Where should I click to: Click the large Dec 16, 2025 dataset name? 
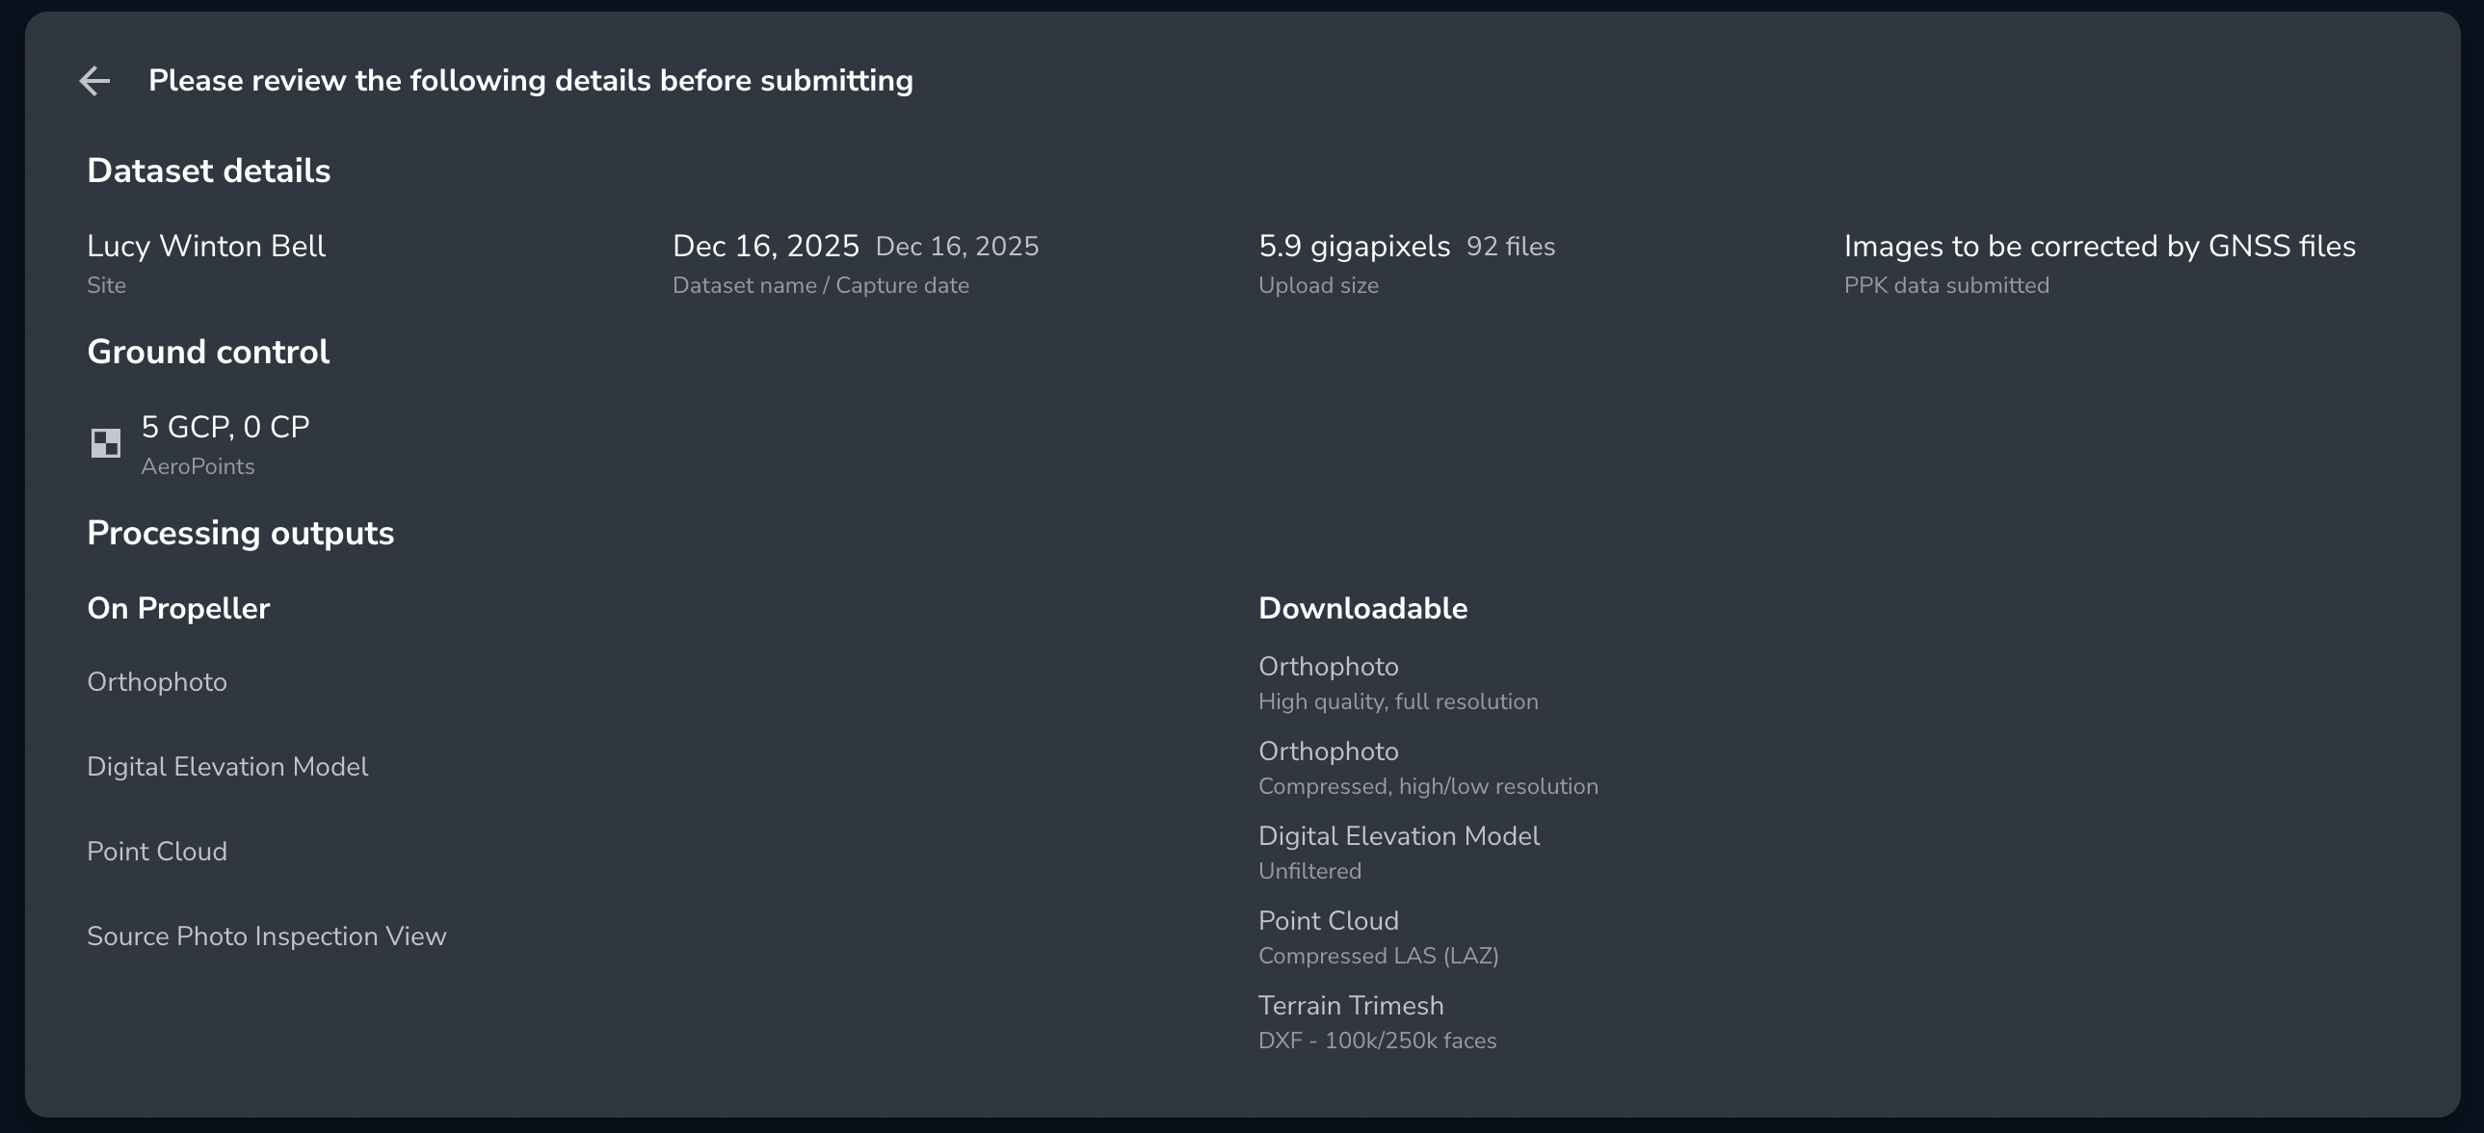click(765, 247)
